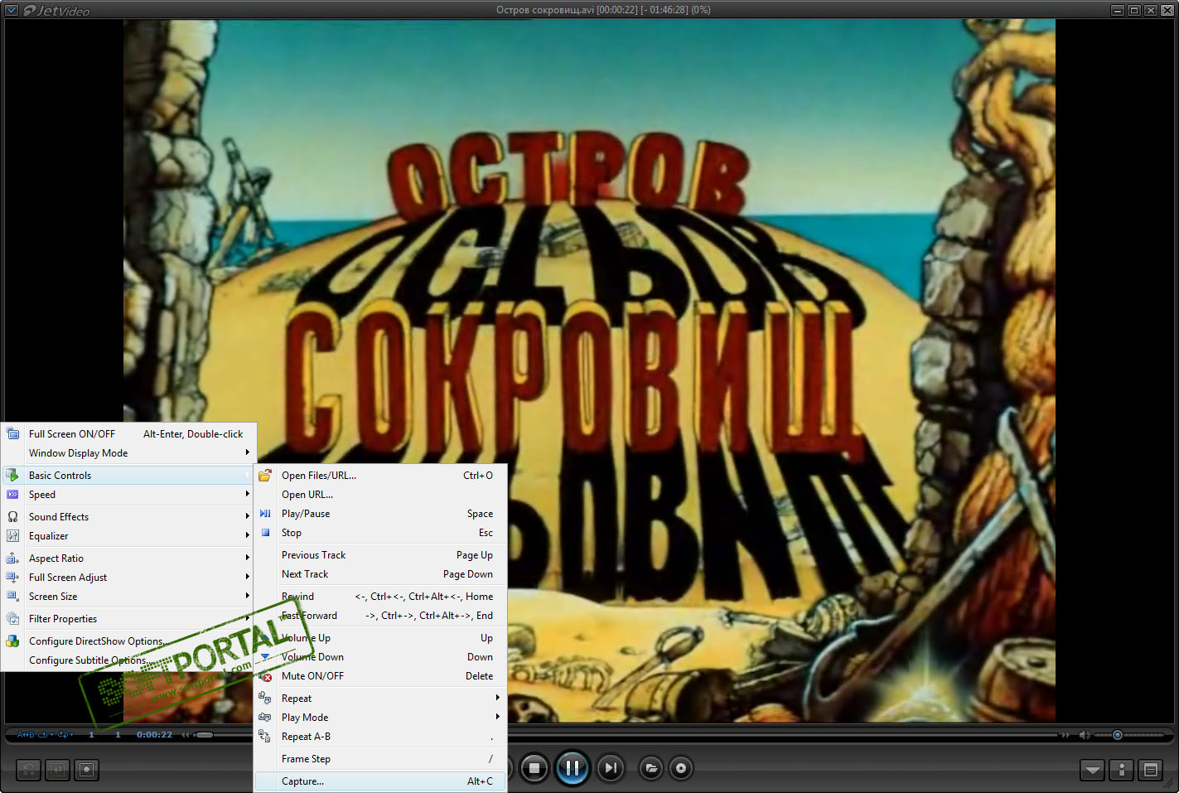Click the Full Screen Adjust icon

click(12, 578)
